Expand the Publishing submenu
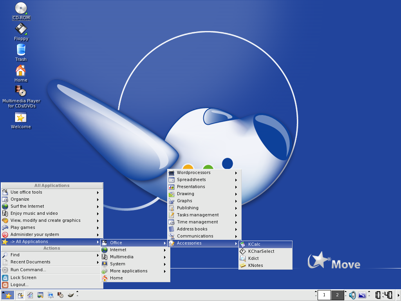401x301 pixels. click(204, 208)
